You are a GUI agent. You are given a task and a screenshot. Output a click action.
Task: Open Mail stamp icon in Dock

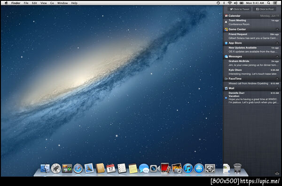pyautogui.click(x=89, y=168)
